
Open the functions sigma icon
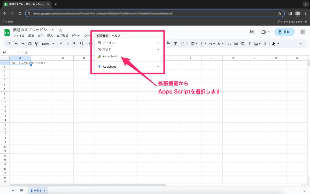click(x=265, y=44)
